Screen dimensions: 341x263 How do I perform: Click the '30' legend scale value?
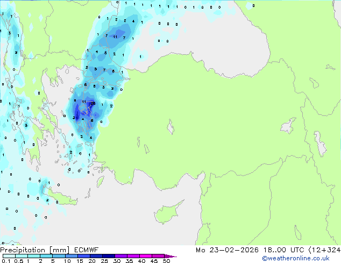tap(117, 261)
